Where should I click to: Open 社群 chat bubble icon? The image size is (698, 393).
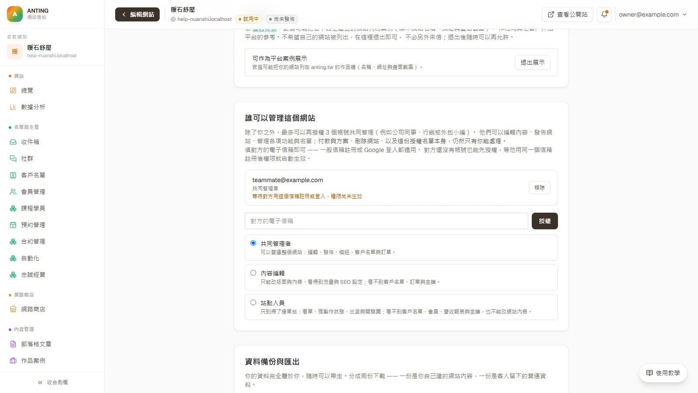point(13,159)
